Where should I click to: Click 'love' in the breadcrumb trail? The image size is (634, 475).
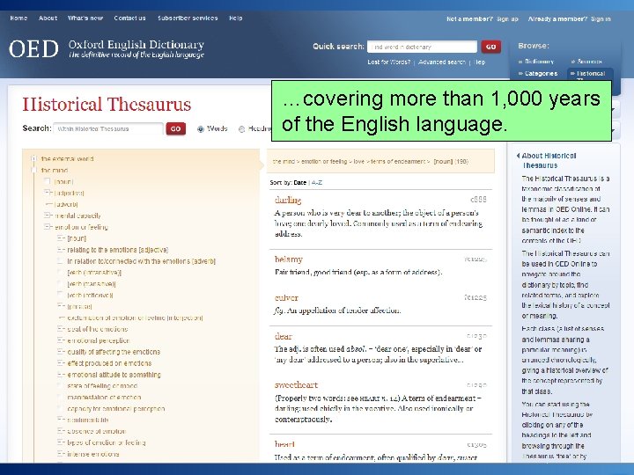[359, 162]
